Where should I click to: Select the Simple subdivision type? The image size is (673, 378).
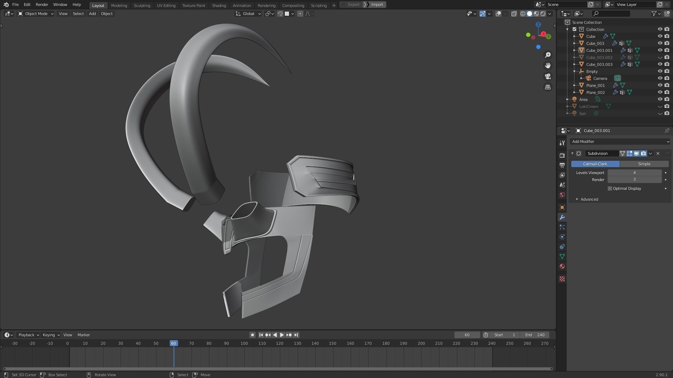pyautogui.click(x=644, y=164)
